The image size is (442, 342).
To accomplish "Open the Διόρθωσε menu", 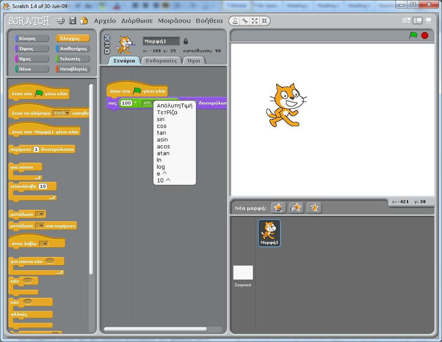I will tap(137, 21).
